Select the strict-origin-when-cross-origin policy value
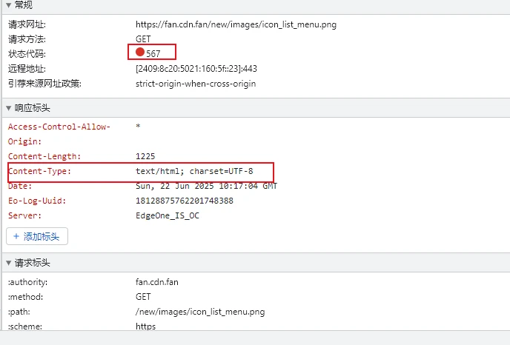Image resolution: width=510 pixels, height=345 pixels. [196, 84]
